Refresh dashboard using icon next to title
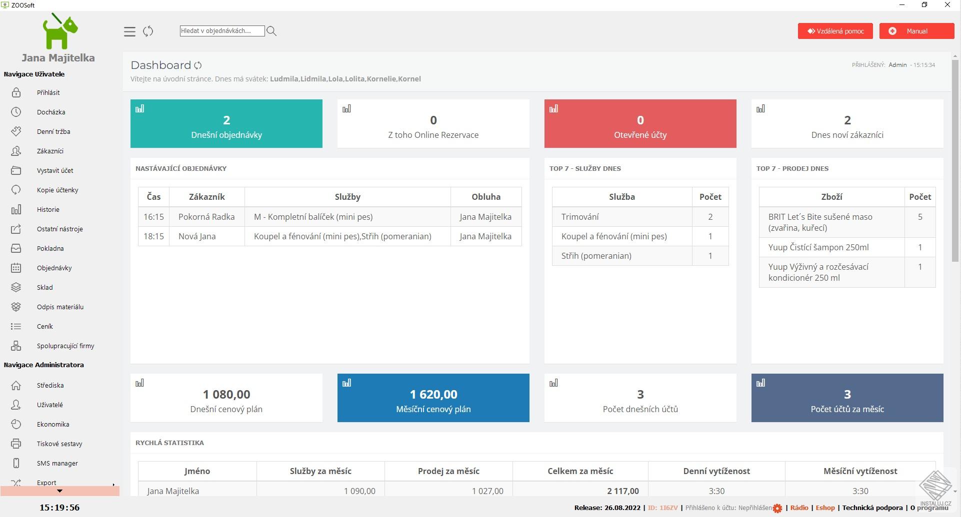This screenshot has width=961, height=517. tap(198, 65)
